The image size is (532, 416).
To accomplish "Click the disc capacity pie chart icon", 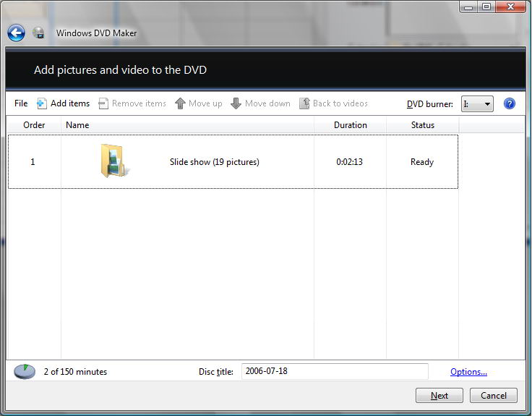I will point(25,372).
